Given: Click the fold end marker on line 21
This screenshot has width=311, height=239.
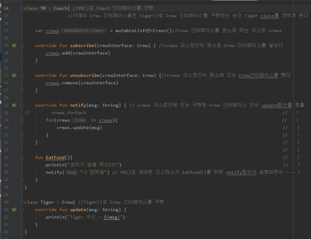Looking at the screenshot, I should [x=22, y=60].
